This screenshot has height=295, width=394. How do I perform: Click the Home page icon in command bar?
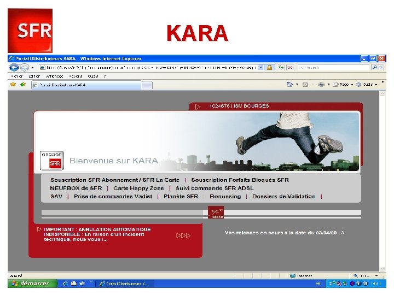pos(289,85)
